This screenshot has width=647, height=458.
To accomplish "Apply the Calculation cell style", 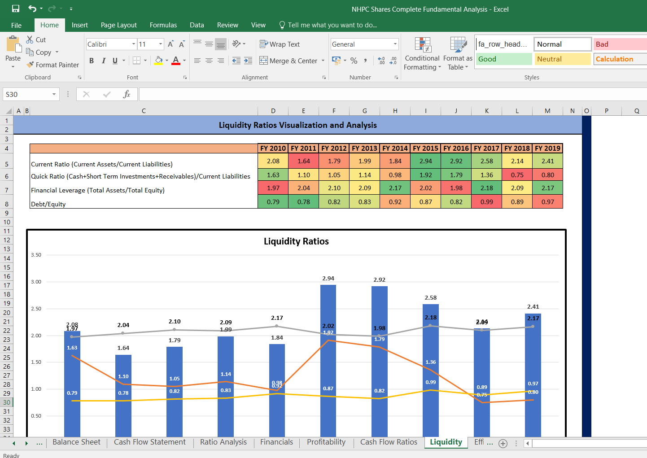I will point(620,59).
